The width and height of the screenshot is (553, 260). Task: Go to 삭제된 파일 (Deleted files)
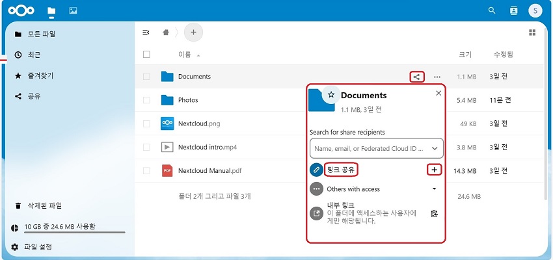click(x=44, y=205)
